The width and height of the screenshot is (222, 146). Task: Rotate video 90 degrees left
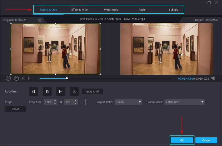pyautogui.click(x=34, y=91)
